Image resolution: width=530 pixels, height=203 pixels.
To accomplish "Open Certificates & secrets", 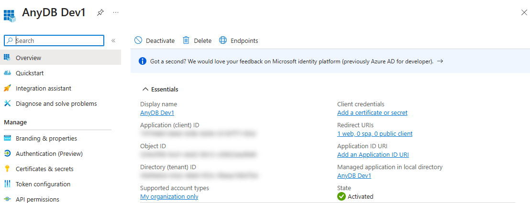I will click(44, 169).
